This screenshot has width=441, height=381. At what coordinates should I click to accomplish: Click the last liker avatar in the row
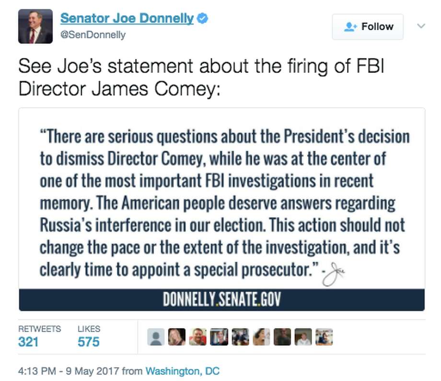point(324,337)
